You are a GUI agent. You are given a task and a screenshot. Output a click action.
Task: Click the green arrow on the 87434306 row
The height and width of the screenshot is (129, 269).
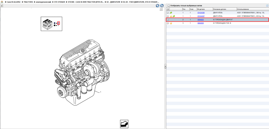tap(171, 13)
